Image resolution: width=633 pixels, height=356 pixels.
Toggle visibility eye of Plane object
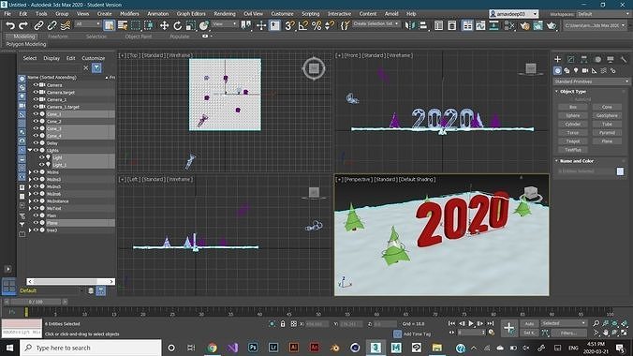click(x=36, y=223)
